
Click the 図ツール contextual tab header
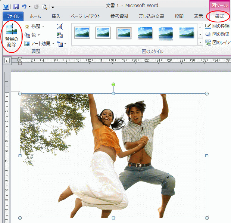click(220, 6)
